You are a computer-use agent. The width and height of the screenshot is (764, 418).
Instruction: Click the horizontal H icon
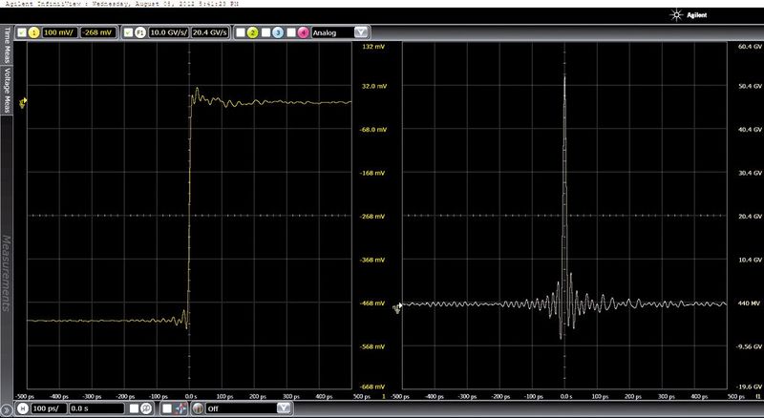pyautogui.click(x=23, y=408)
